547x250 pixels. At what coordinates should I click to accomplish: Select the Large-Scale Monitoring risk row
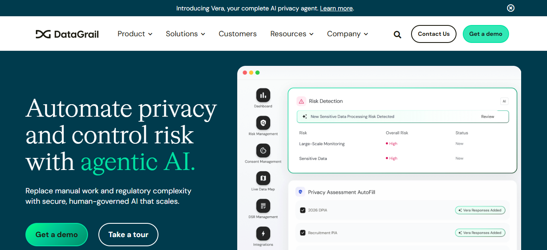click(x=402, y=144)
